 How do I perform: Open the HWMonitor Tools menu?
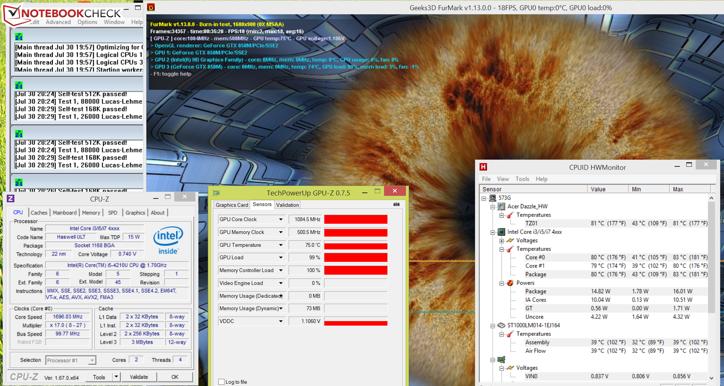pyautogui.click(x=523, y=179)
